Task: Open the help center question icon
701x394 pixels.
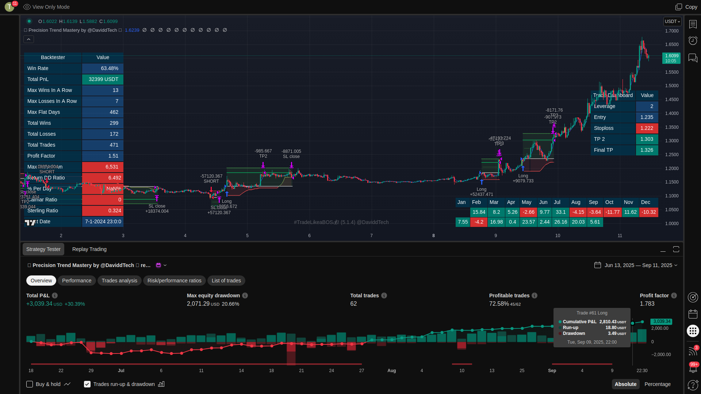Action: click(x=692, y=385)
